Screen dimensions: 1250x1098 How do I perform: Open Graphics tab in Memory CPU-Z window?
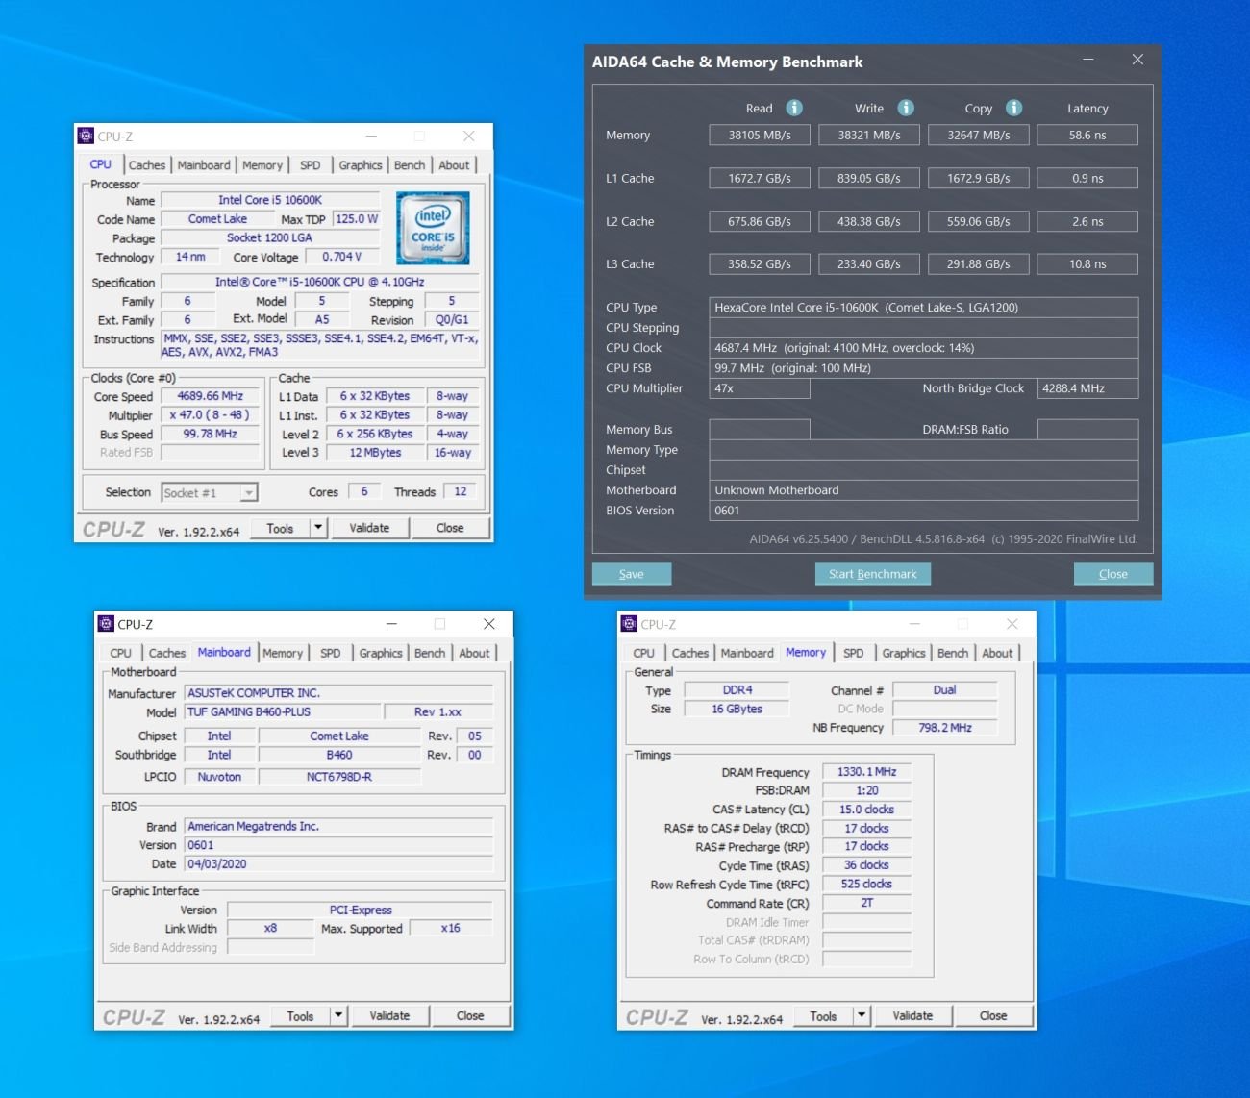pos(904,653)
